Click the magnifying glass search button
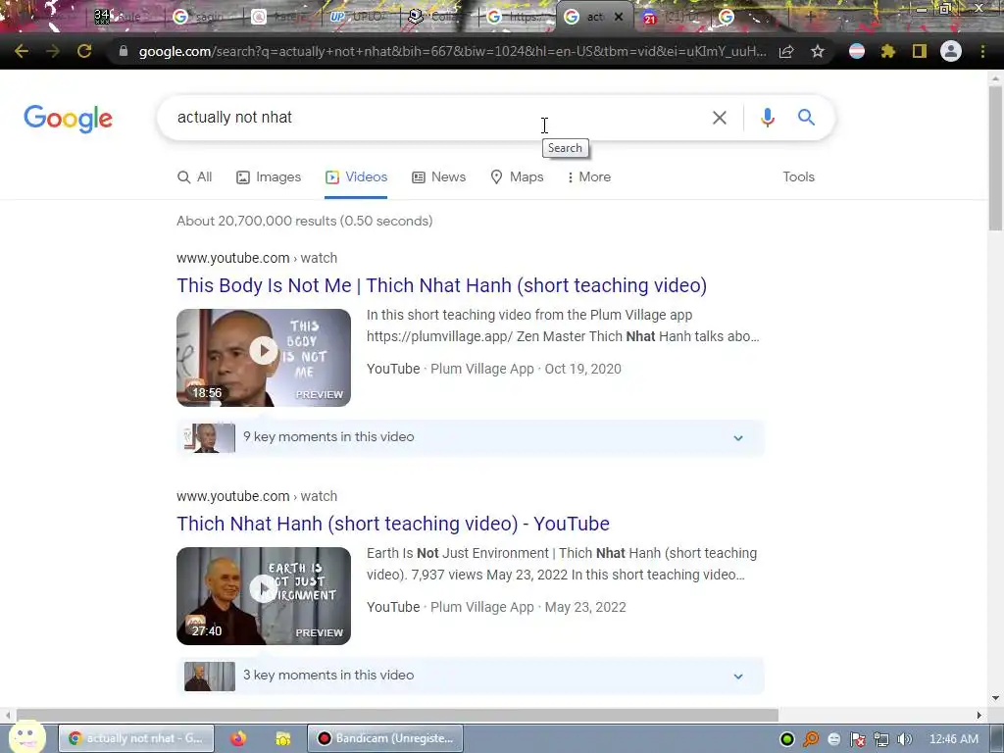The image size is (1004, 753). click(806, 118)
